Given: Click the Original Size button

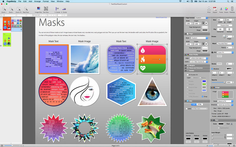Looking at the screenshot, I should pyautogui.click(x=224, y=25).
